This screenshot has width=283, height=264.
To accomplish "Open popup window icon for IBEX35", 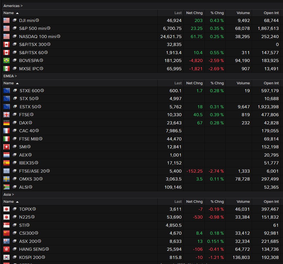I will click(15, 162).
